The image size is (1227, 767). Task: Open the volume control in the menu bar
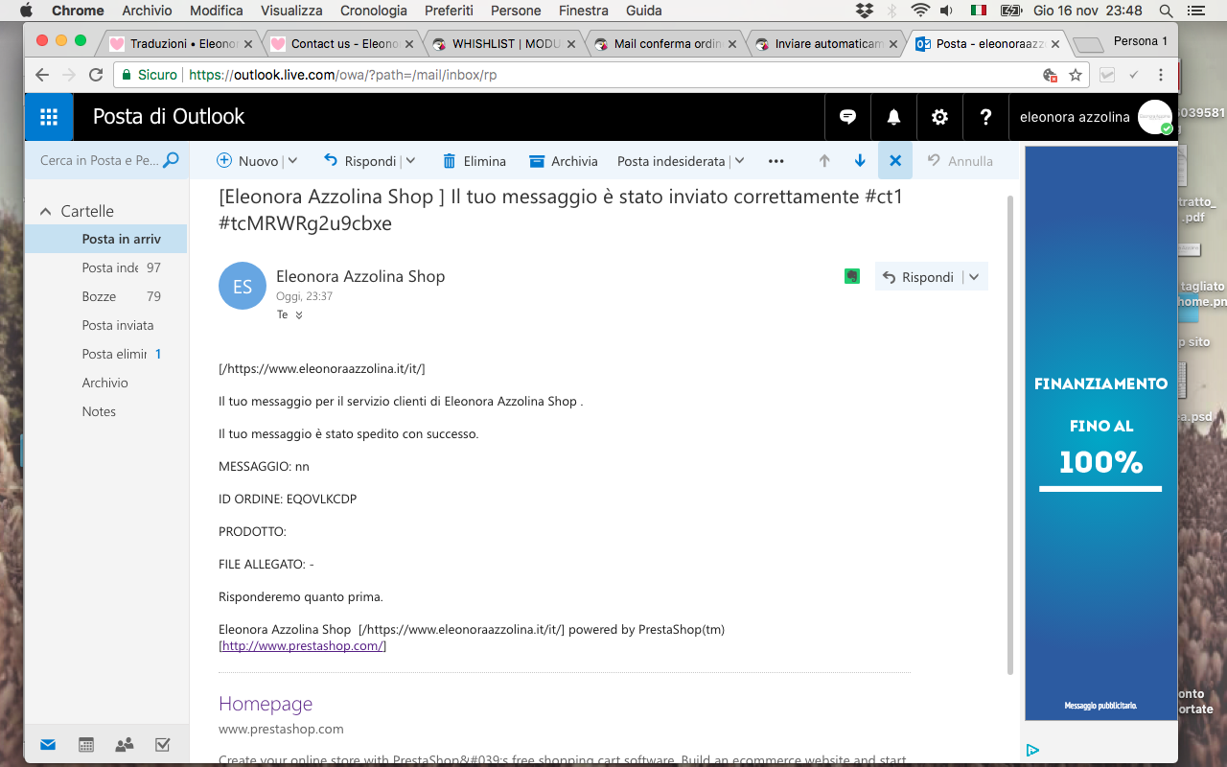point(946,11)
